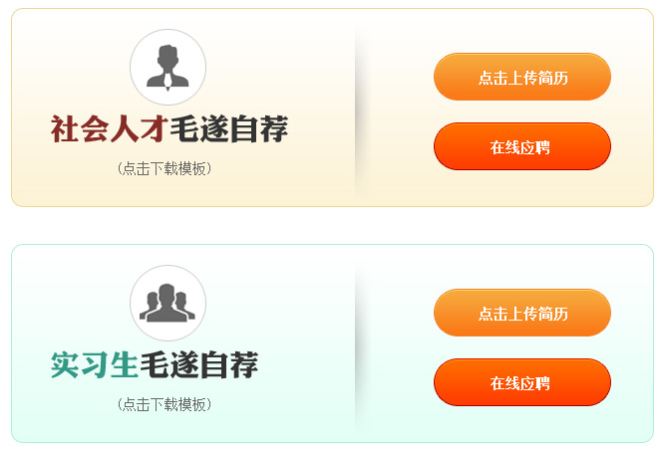Click the front figure of the group icon
Viewport: 661px width, 452px height.
pyautogui.click(x=167, y=308)
